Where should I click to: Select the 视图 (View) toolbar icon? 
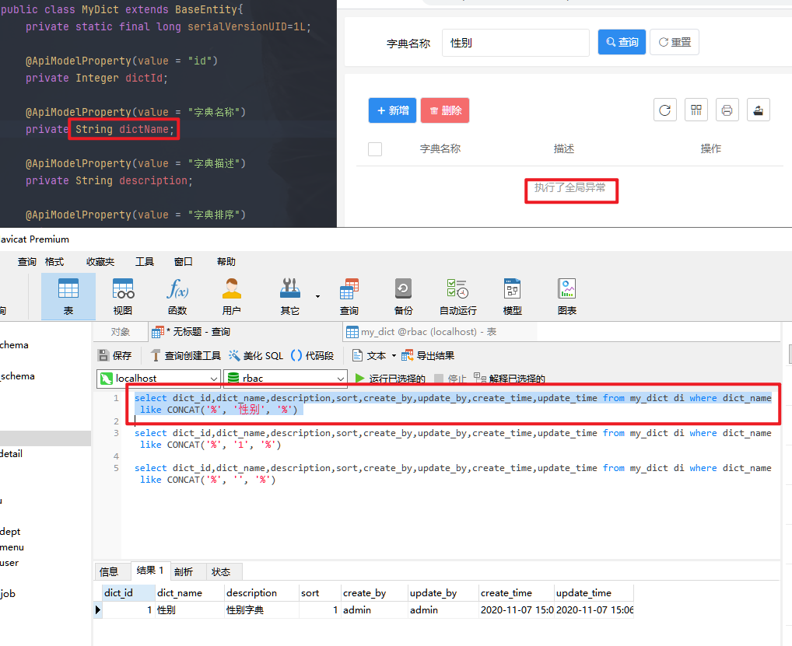point(123,296)
